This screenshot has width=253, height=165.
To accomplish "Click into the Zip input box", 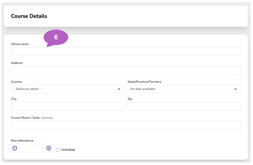I will click(x=184, y=106).
